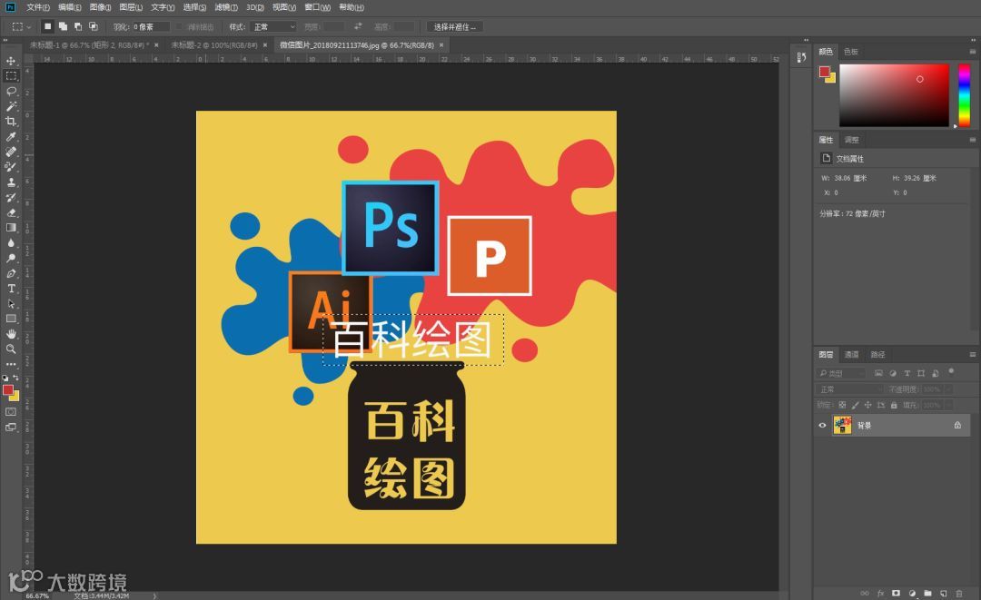The image size is (981, 600).
Task: Toggle adjustment layer filter in Layers panel
Action: click(893, 373)
